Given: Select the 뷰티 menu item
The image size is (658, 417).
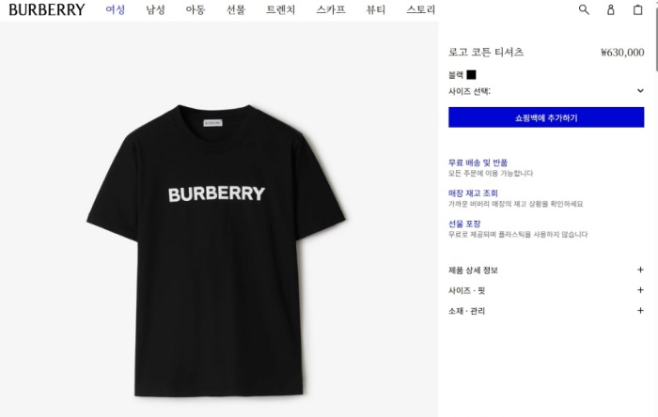Looking at the screenshot, I should pyautogui.click(x=376, y=9).
